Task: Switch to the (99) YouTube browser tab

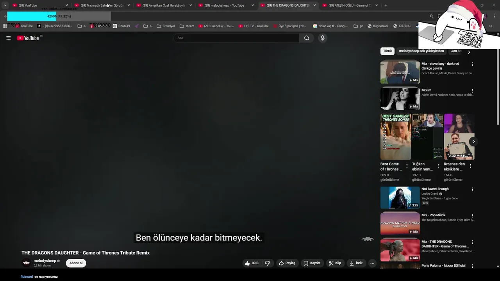Action: point(39,5)
